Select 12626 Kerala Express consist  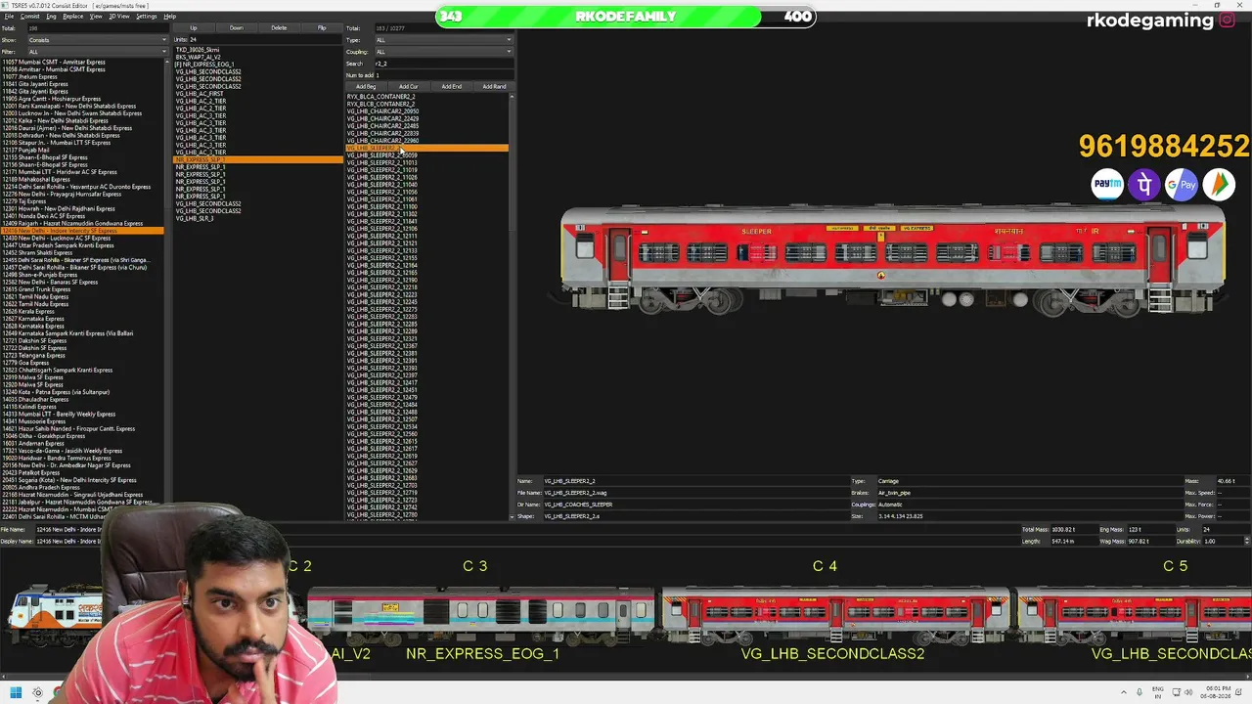pos(28,311)
